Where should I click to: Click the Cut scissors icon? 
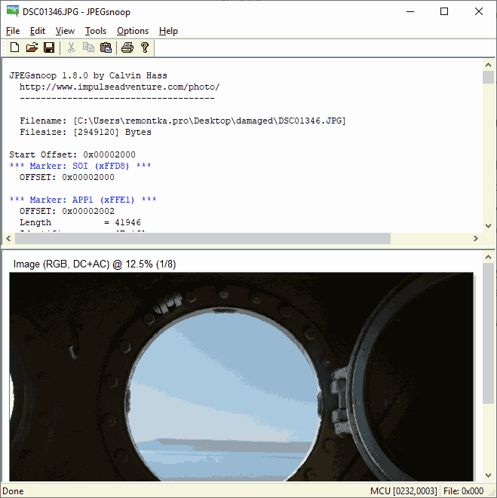(71, 48)
